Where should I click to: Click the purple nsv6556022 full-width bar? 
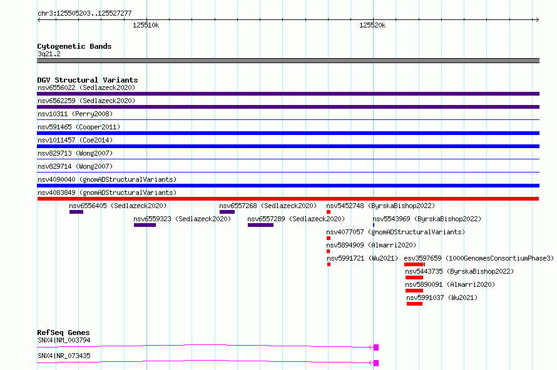pyautogui.click(x=288, y=94)
